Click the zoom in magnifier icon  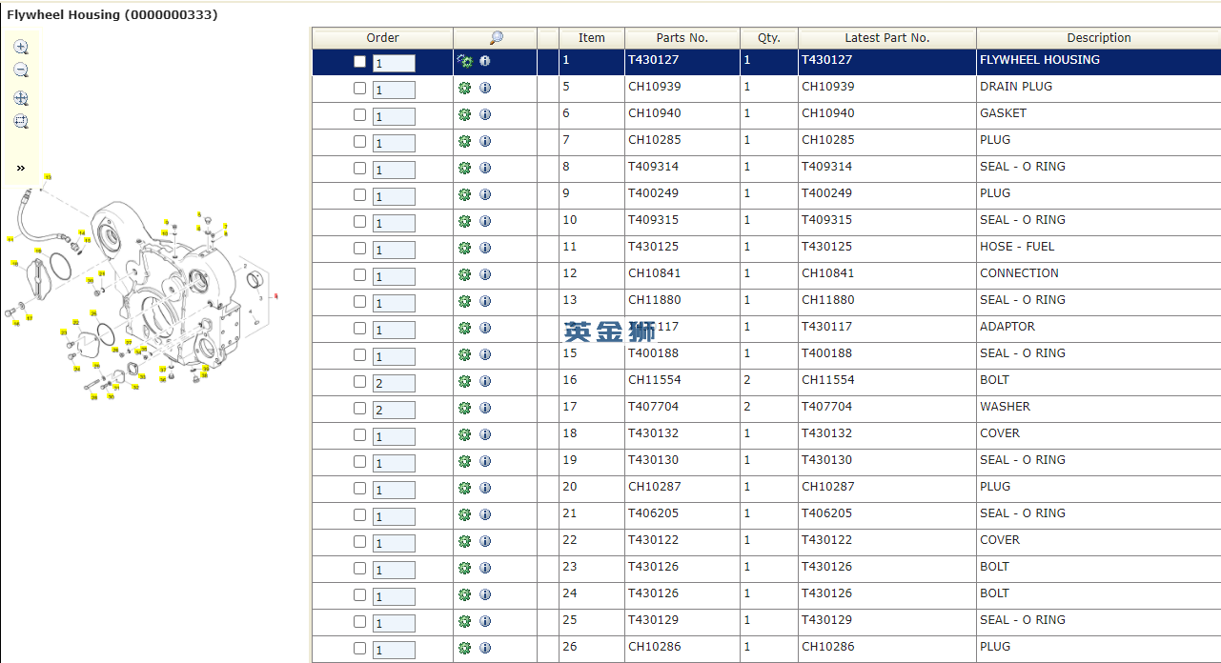point(21,47)
